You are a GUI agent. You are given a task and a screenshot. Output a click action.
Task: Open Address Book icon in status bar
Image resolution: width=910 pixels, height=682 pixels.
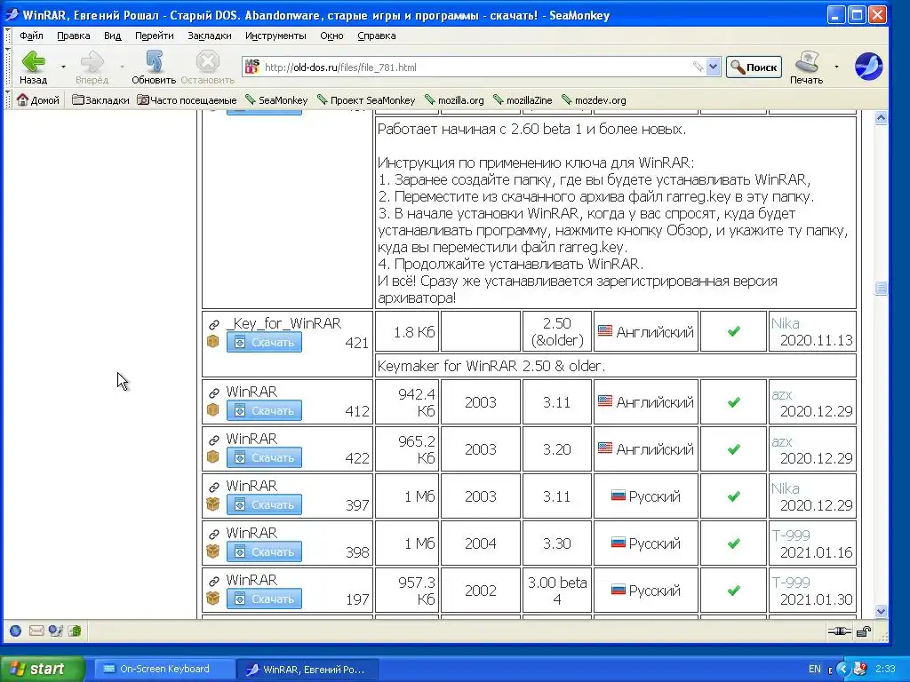pyautogui.click(x=75, y=630)
